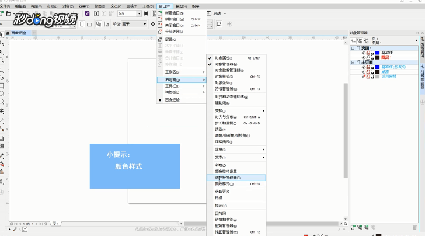Open the units (单位) dropdown
Screen dimensions: 425x236
(144, 24)
